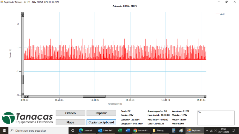Click the horizontal scrollbar thumb on chart
This screenshot has width=239, height=134.
(x=92, y=96)
